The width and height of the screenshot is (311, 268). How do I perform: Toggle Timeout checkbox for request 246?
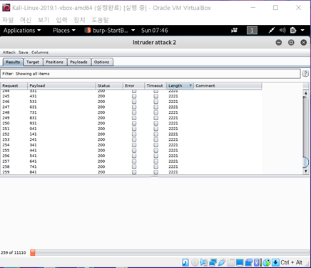tap(155, 102)
